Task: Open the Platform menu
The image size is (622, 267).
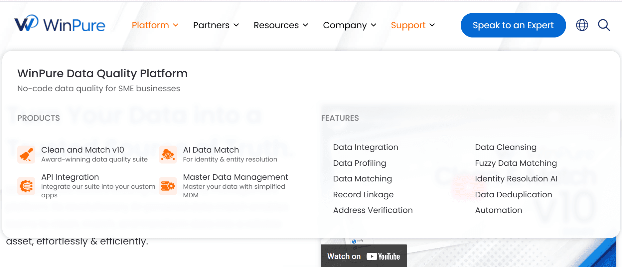Action: (x=150, y=25)
